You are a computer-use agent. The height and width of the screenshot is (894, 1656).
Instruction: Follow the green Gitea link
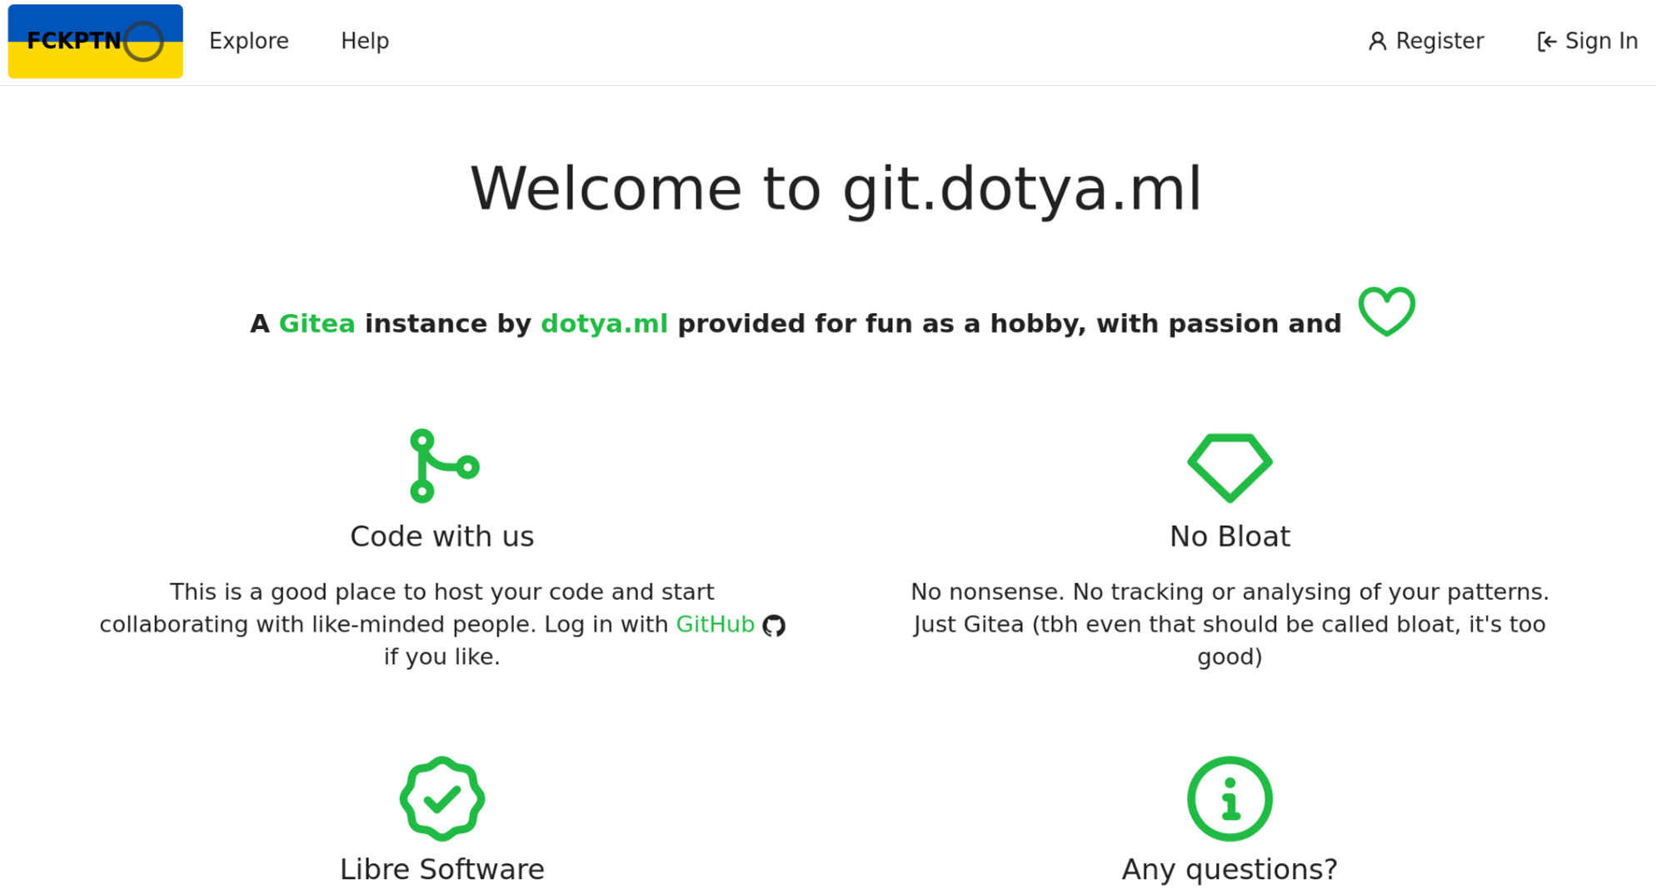coord(317,323)
